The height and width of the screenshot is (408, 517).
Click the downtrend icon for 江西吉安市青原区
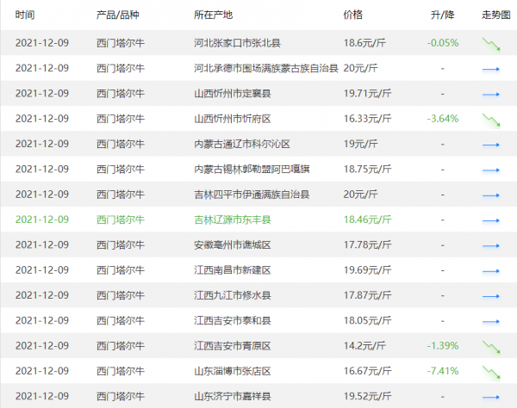(491, 347)
